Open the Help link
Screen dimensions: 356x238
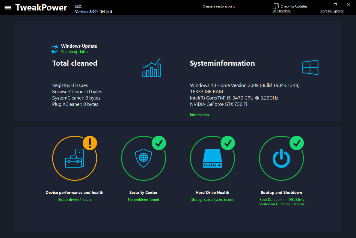coord(78,6)
